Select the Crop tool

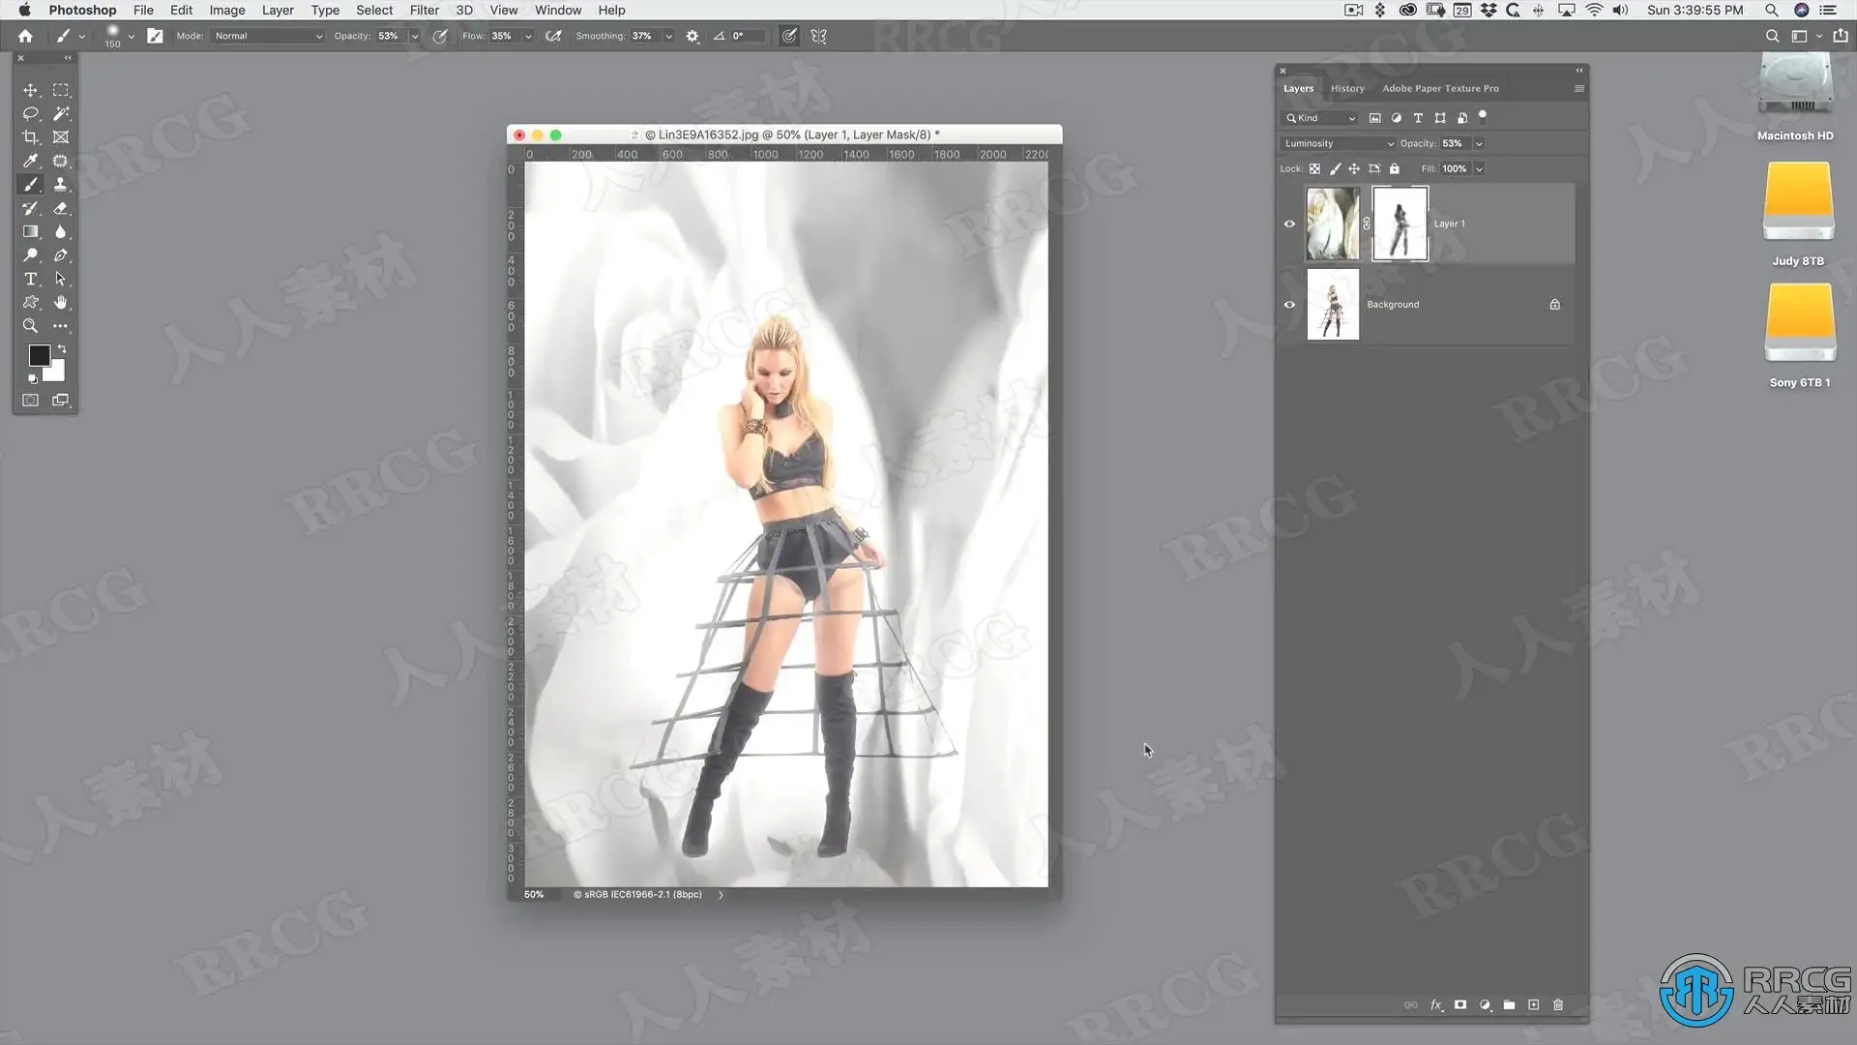point(31,137)
